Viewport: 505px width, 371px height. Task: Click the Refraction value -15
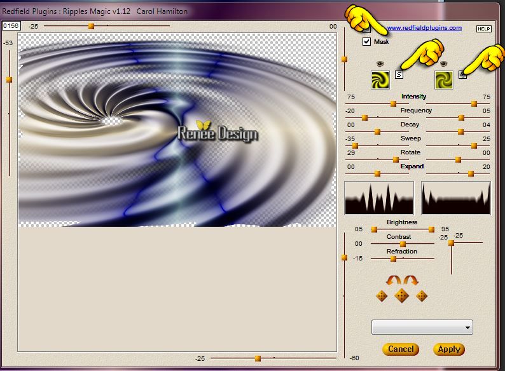[357, 258]
